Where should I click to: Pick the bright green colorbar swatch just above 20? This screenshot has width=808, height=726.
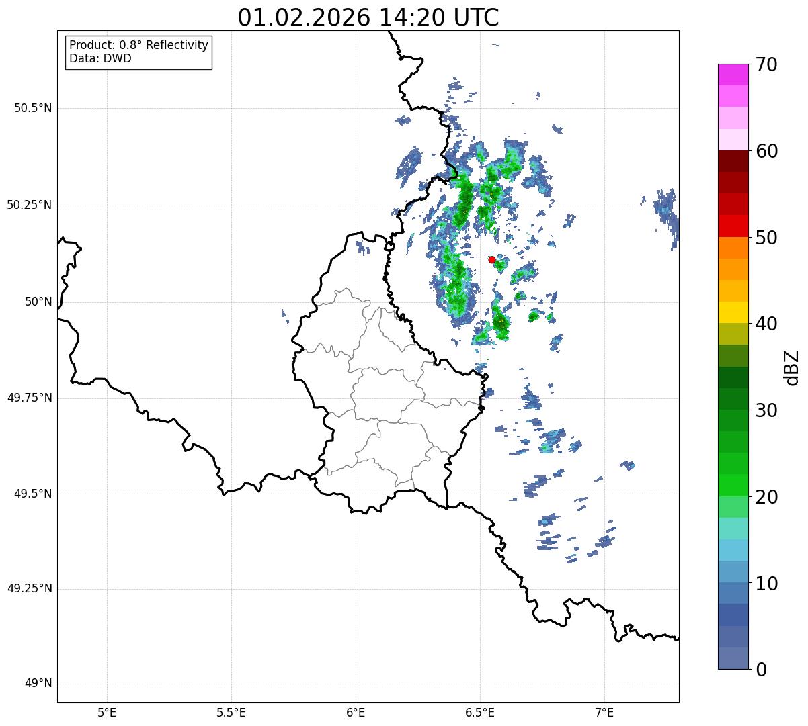point(733,486)
